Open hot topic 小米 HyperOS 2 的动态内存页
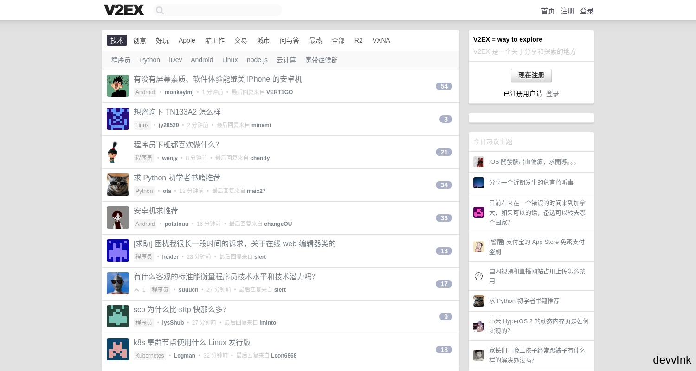Viewport: 696px width, 371px height. [x=539, y=326]
